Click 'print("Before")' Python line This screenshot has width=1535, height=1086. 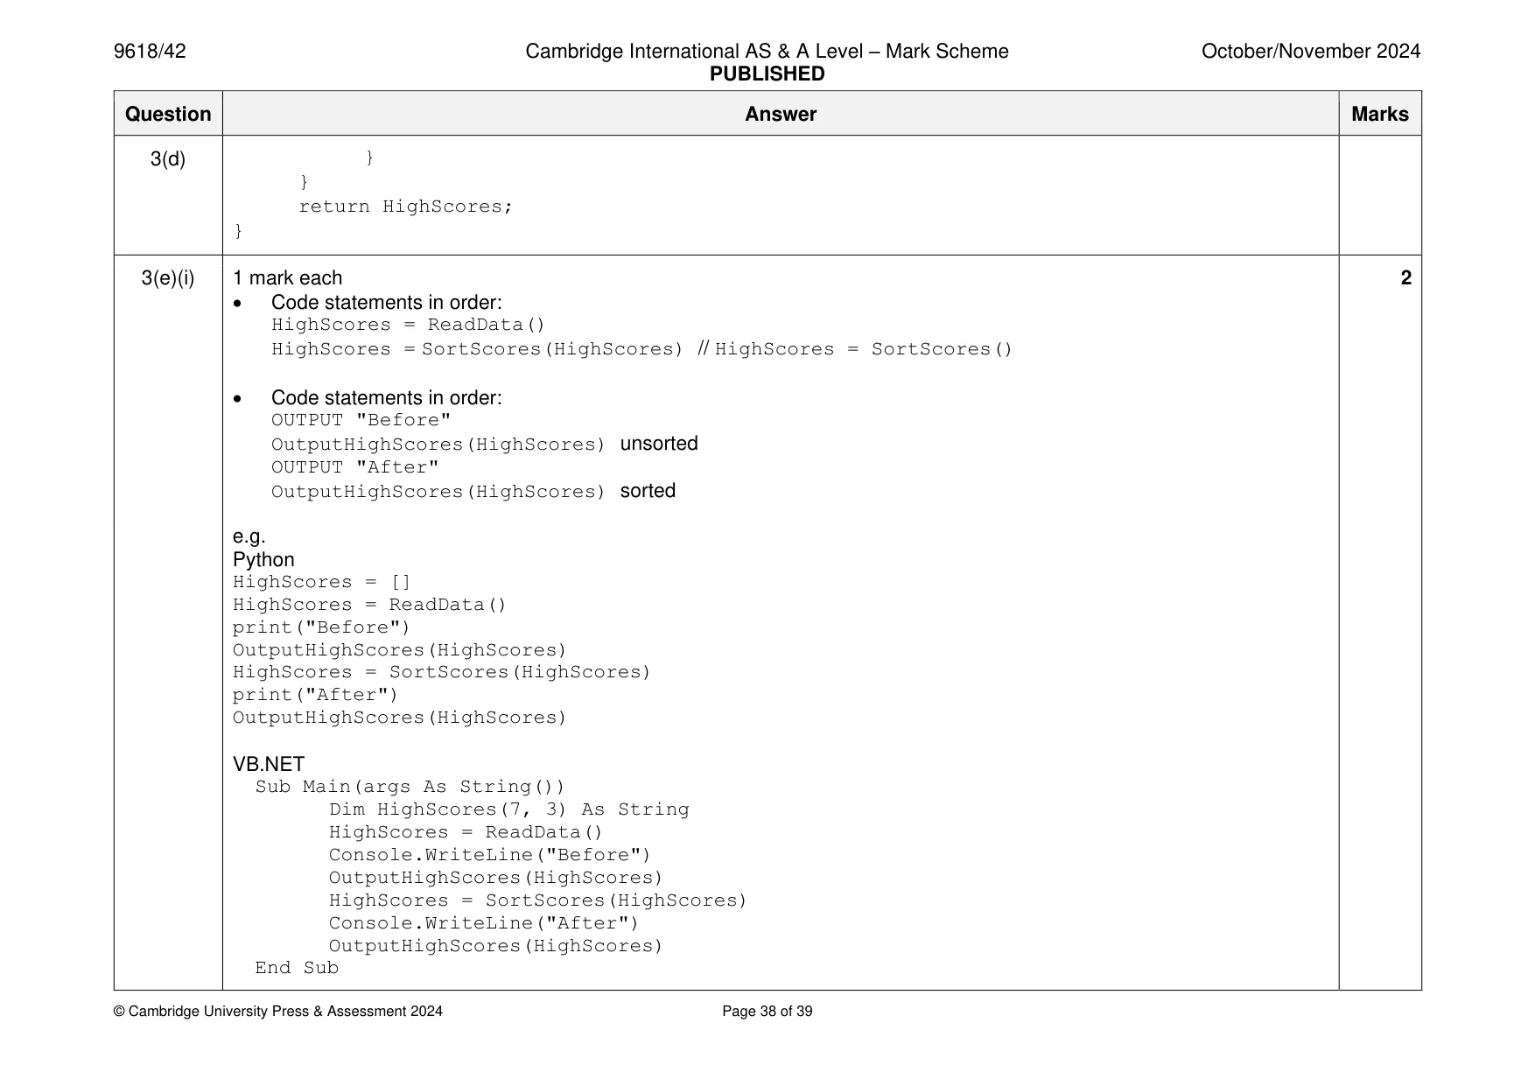point(321,627)
